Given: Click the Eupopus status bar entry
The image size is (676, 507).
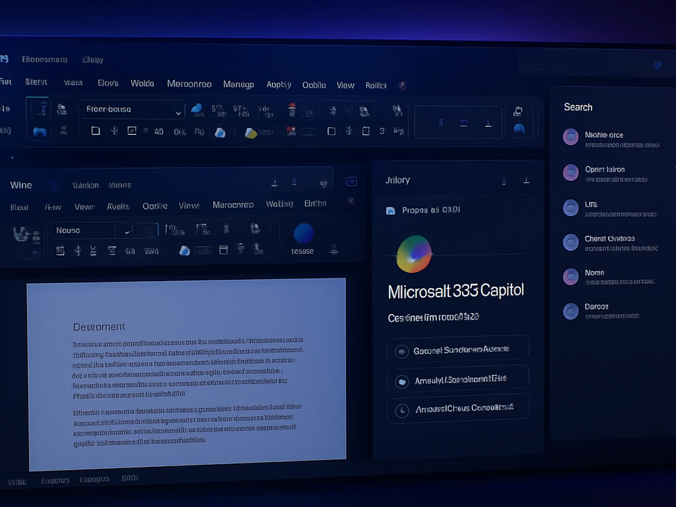Looking at the screenshot, I should (x=95, y=479).
